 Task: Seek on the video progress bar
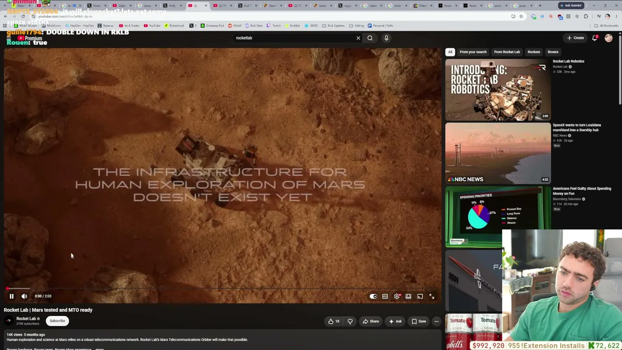222,288
